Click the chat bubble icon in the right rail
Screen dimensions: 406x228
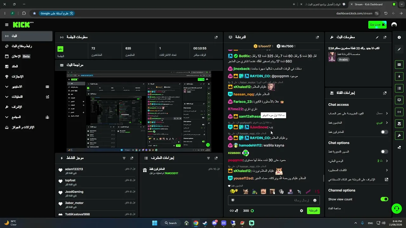click(399, 100)
